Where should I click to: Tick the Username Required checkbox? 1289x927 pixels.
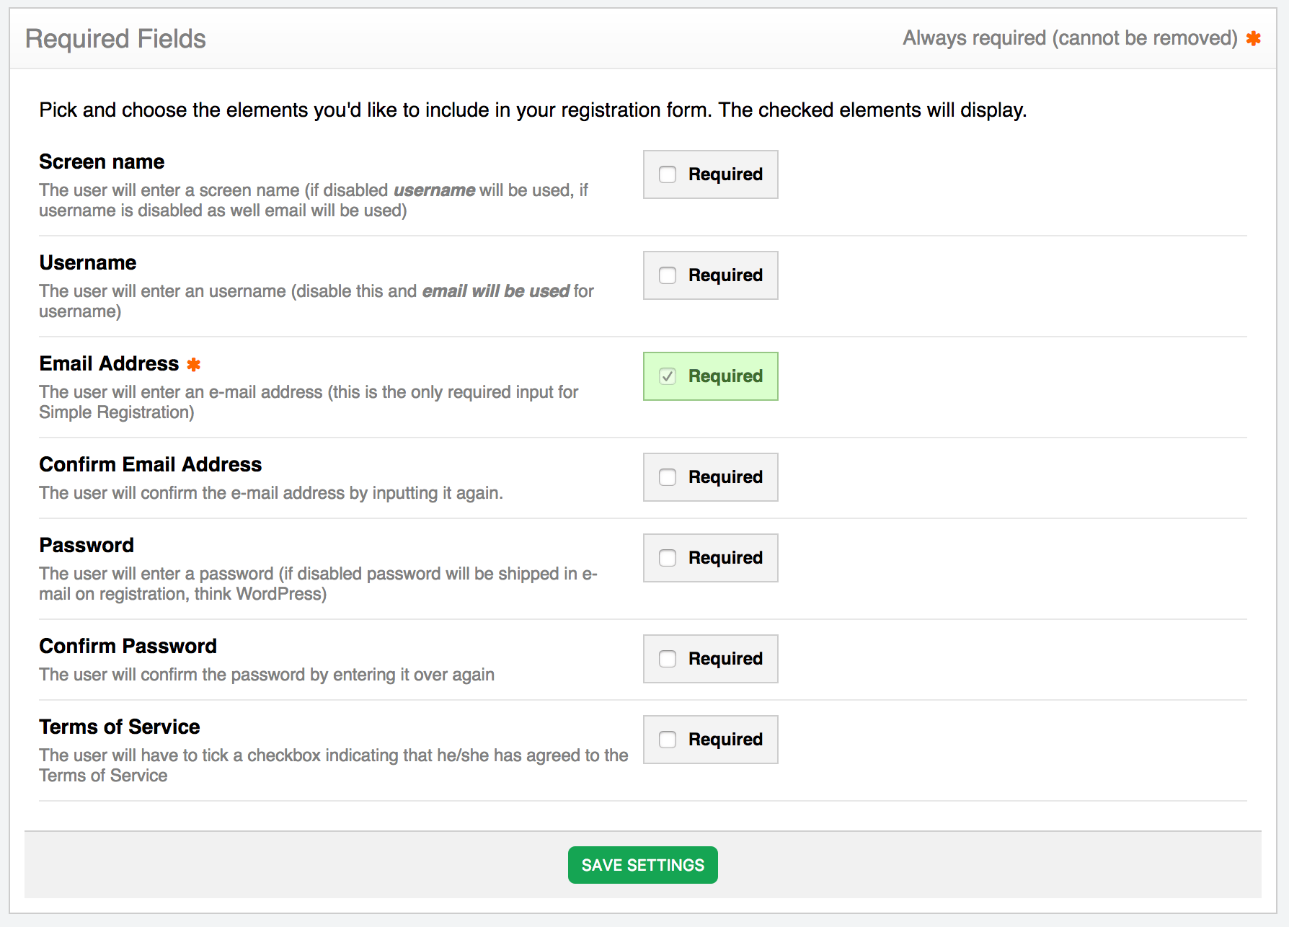coord(668,275)
